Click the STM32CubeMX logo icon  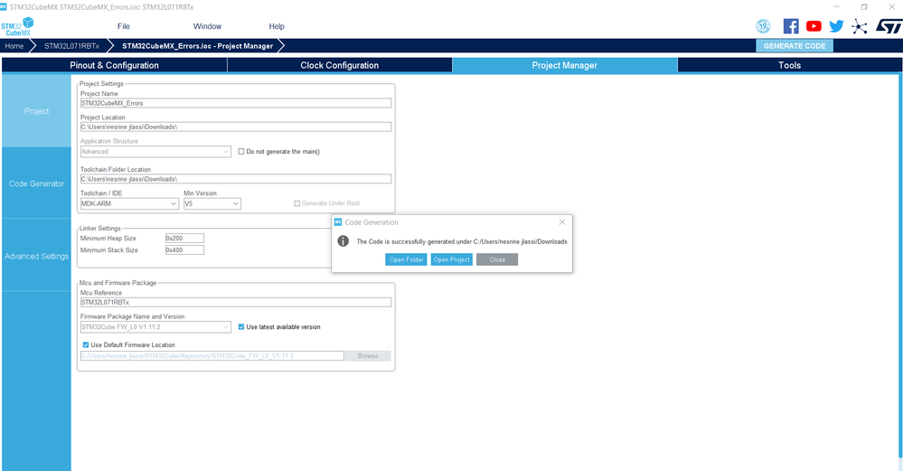click(17, 26)
